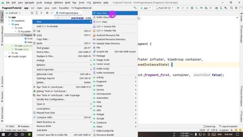Open the Widget submenu entry
The image size is (243, 137).
[x=115, y=114]
